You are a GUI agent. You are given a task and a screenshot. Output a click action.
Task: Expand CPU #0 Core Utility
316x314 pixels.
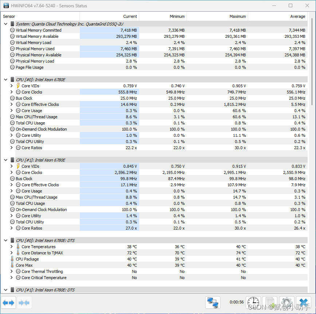[x=12, y=135]
